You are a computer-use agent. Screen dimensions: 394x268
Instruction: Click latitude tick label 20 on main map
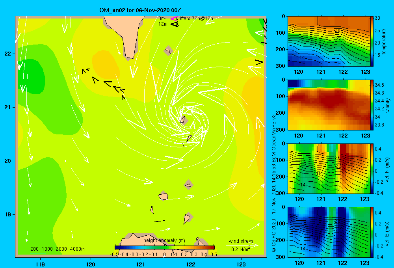(7, 161)
